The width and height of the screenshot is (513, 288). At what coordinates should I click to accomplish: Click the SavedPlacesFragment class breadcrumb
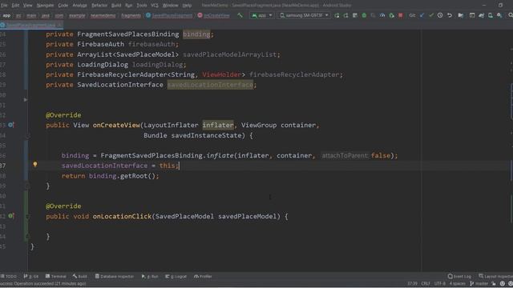click(169, 15)
